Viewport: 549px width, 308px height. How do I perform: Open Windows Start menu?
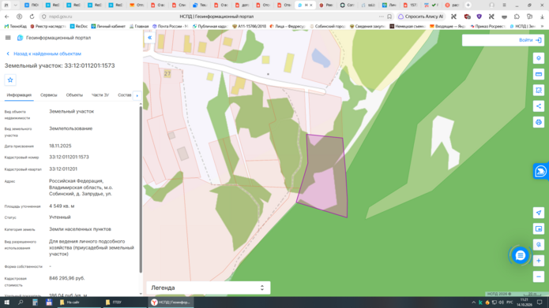pos(6,302)
